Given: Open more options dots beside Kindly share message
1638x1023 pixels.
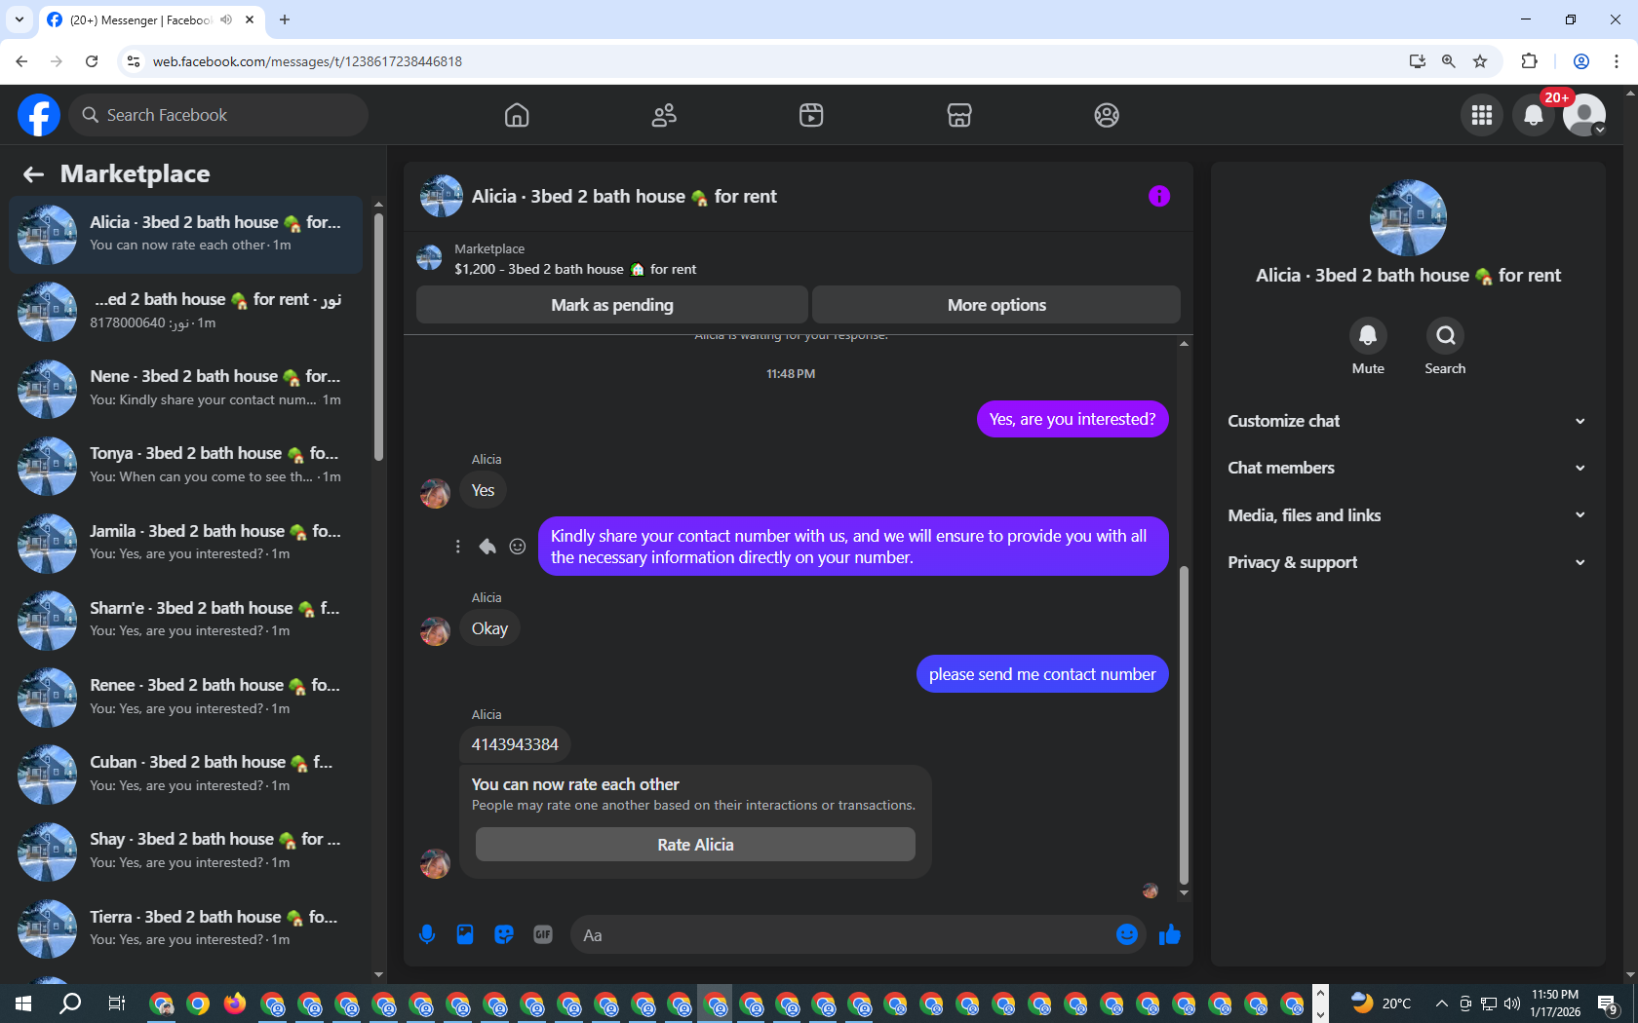Looking at the screenshot, I should click(x=457, y=547).
